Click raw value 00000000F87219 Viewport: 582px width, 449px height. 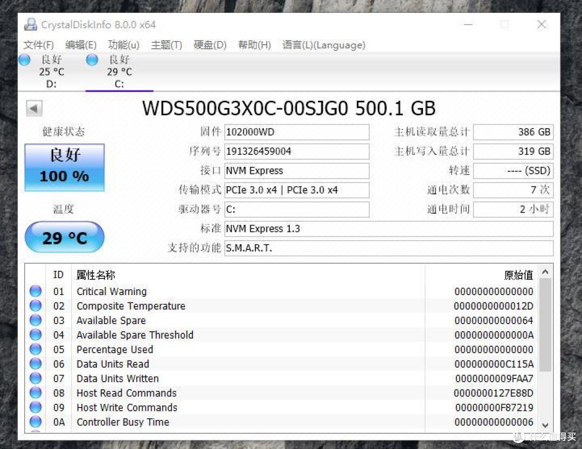pos(494,408)
